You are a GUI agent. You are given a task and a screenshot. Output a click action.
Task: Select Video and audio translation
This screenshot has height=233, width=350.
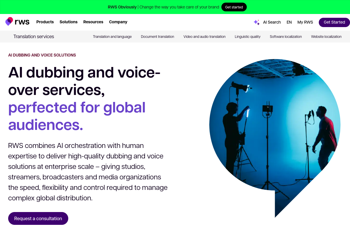[x=204, y=36]
